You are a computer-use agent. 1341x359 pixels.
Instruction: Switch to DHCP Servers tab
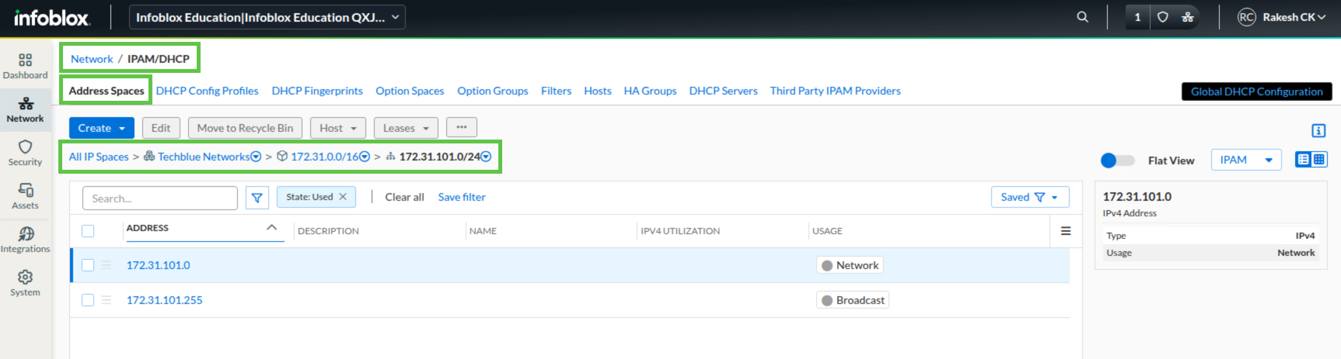(723, 91)
